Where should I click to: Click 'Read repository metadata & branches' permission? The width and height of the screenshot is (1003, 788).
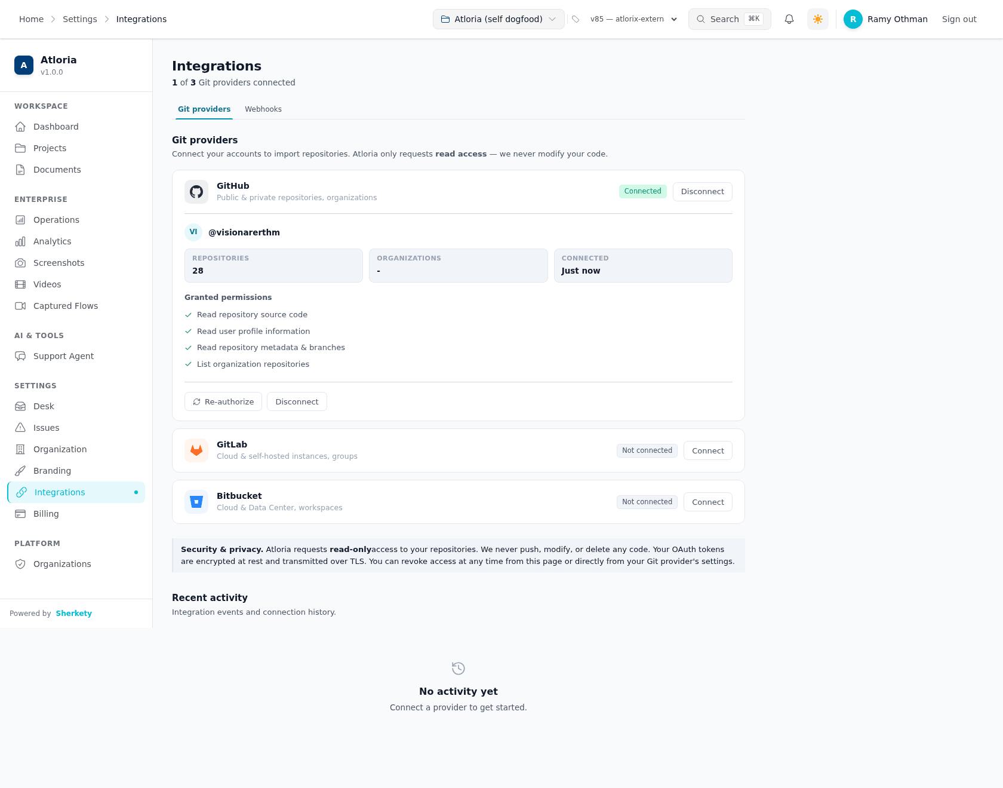271,348
